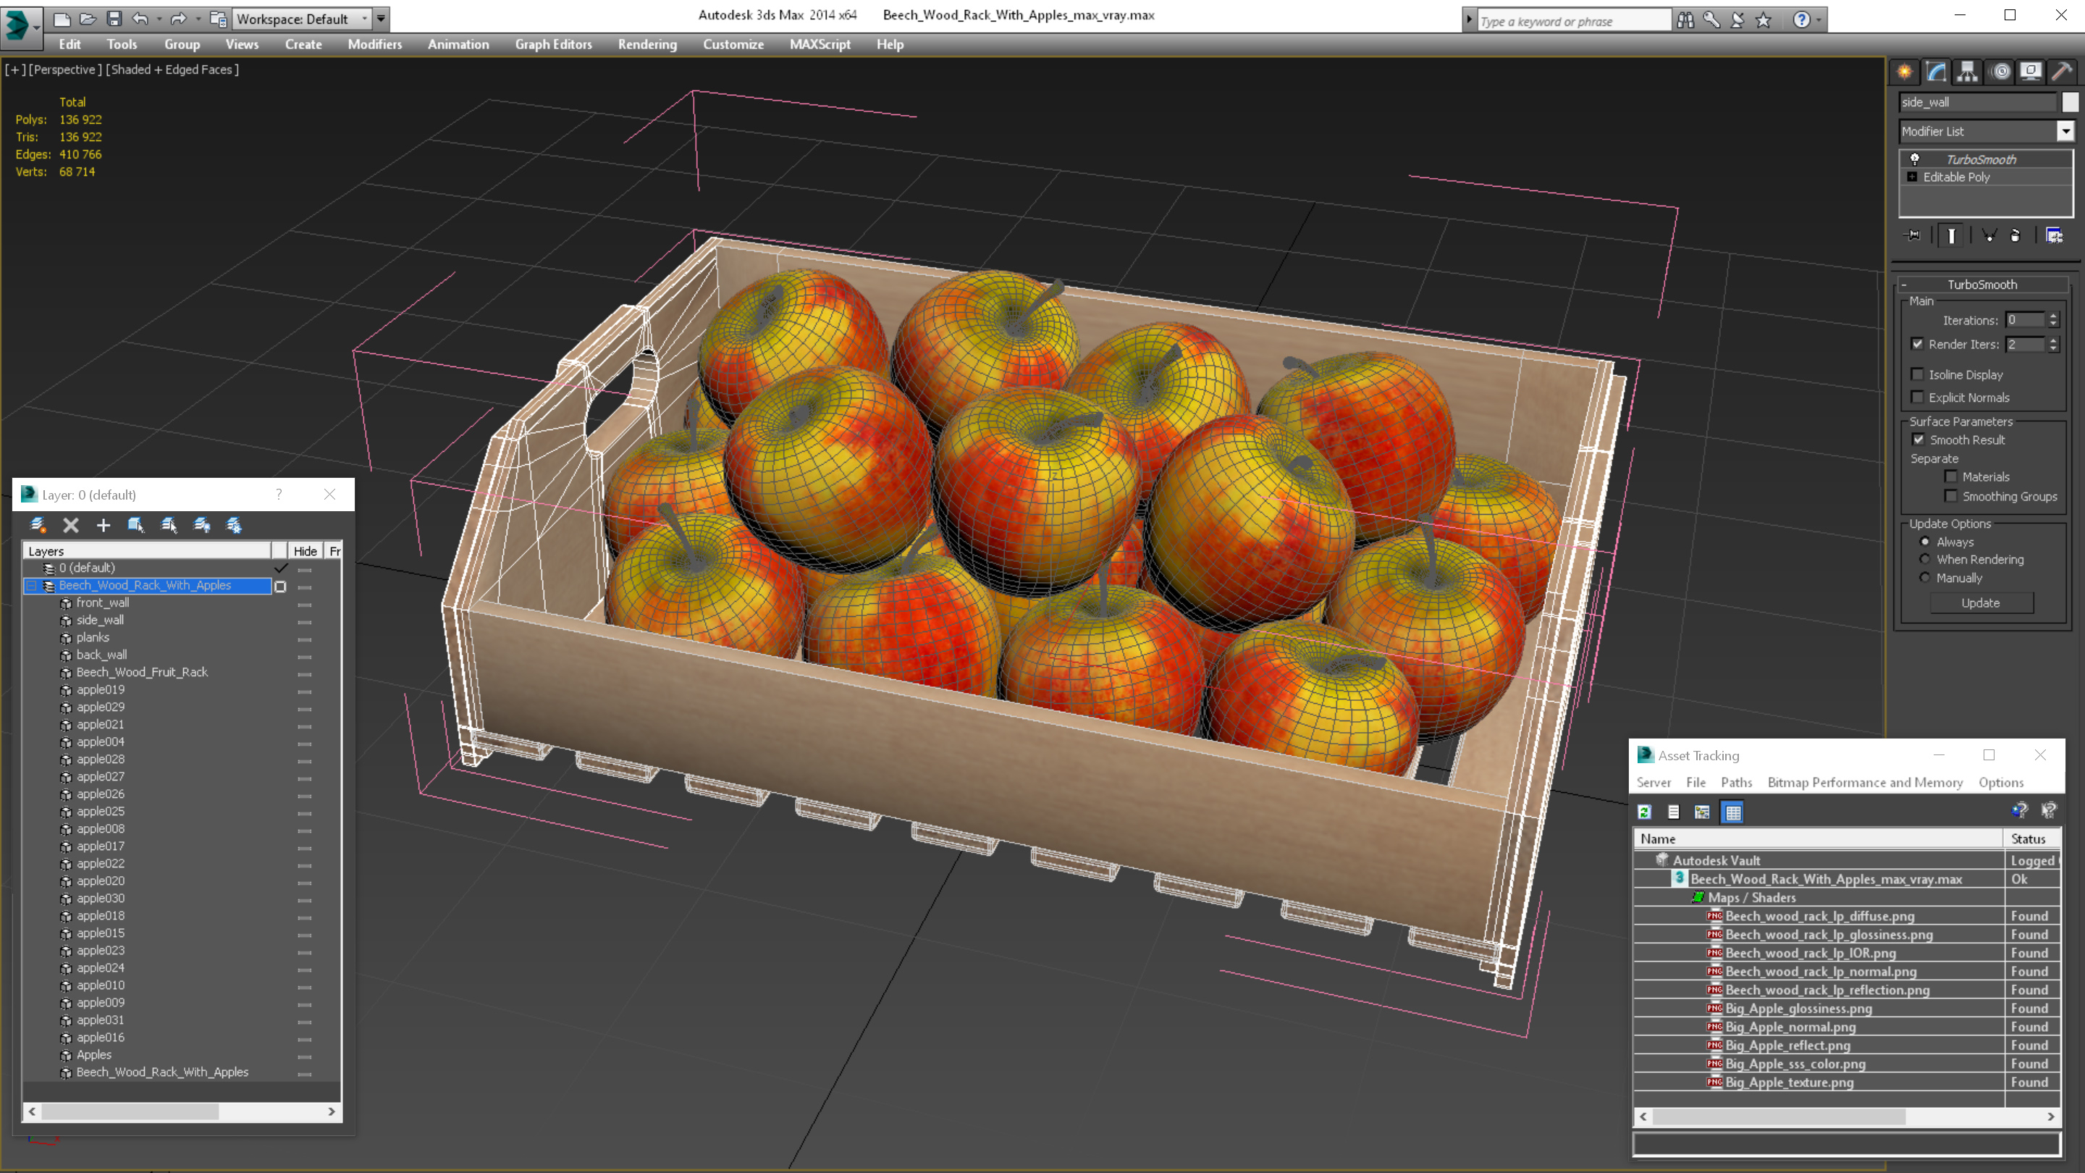
Task: Create a new layer with plus icon
Action: (x=103, y=526)
